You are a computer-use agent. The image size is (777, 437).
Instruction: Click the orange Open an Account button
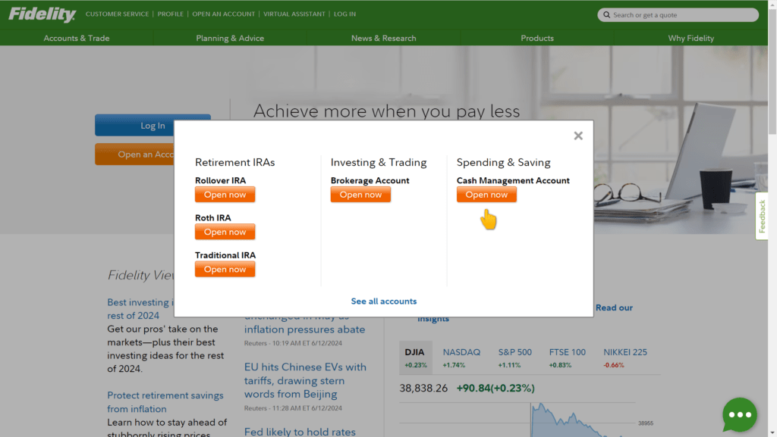point(135,155)
